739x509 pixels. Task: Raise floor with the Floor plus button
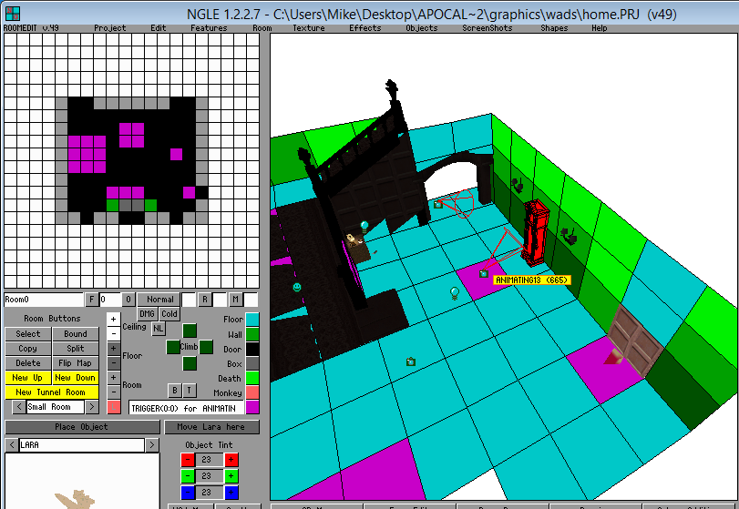pyautogui.click(x=114, y=349)
